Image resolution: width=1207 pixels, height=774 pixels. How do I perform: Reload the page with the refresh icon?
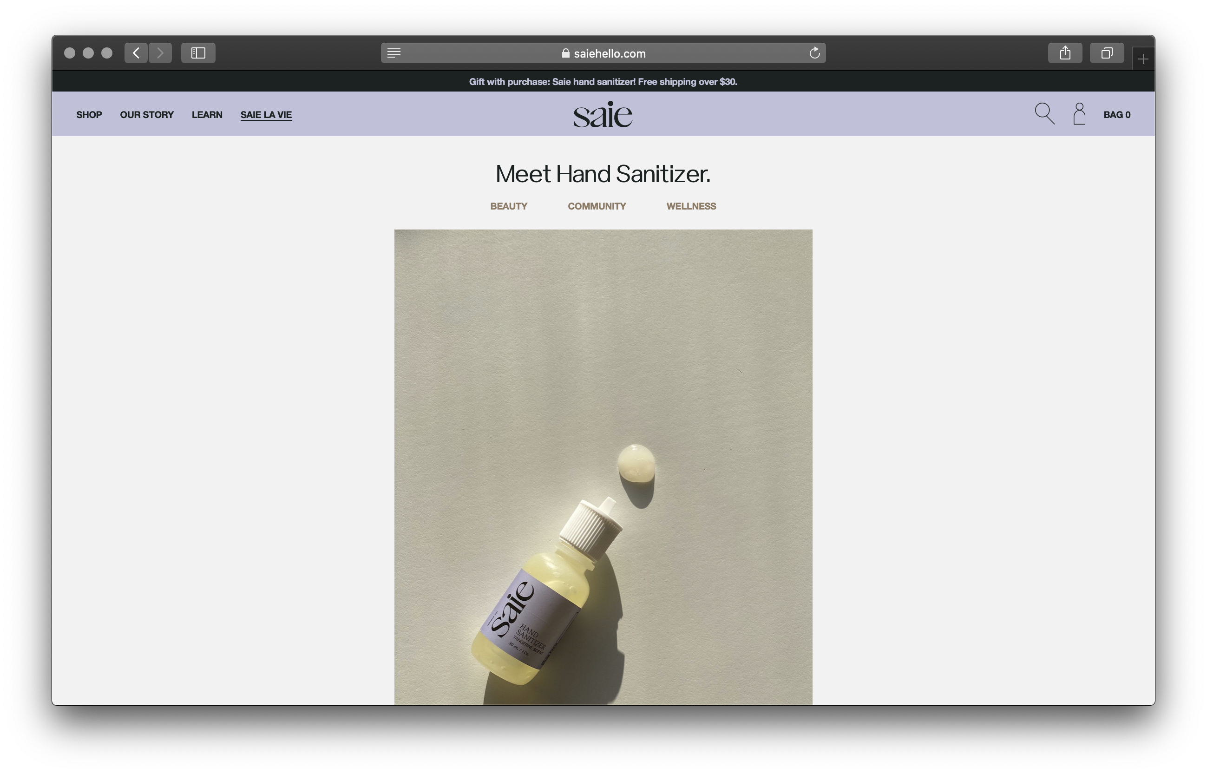click(x=814, y=53)
